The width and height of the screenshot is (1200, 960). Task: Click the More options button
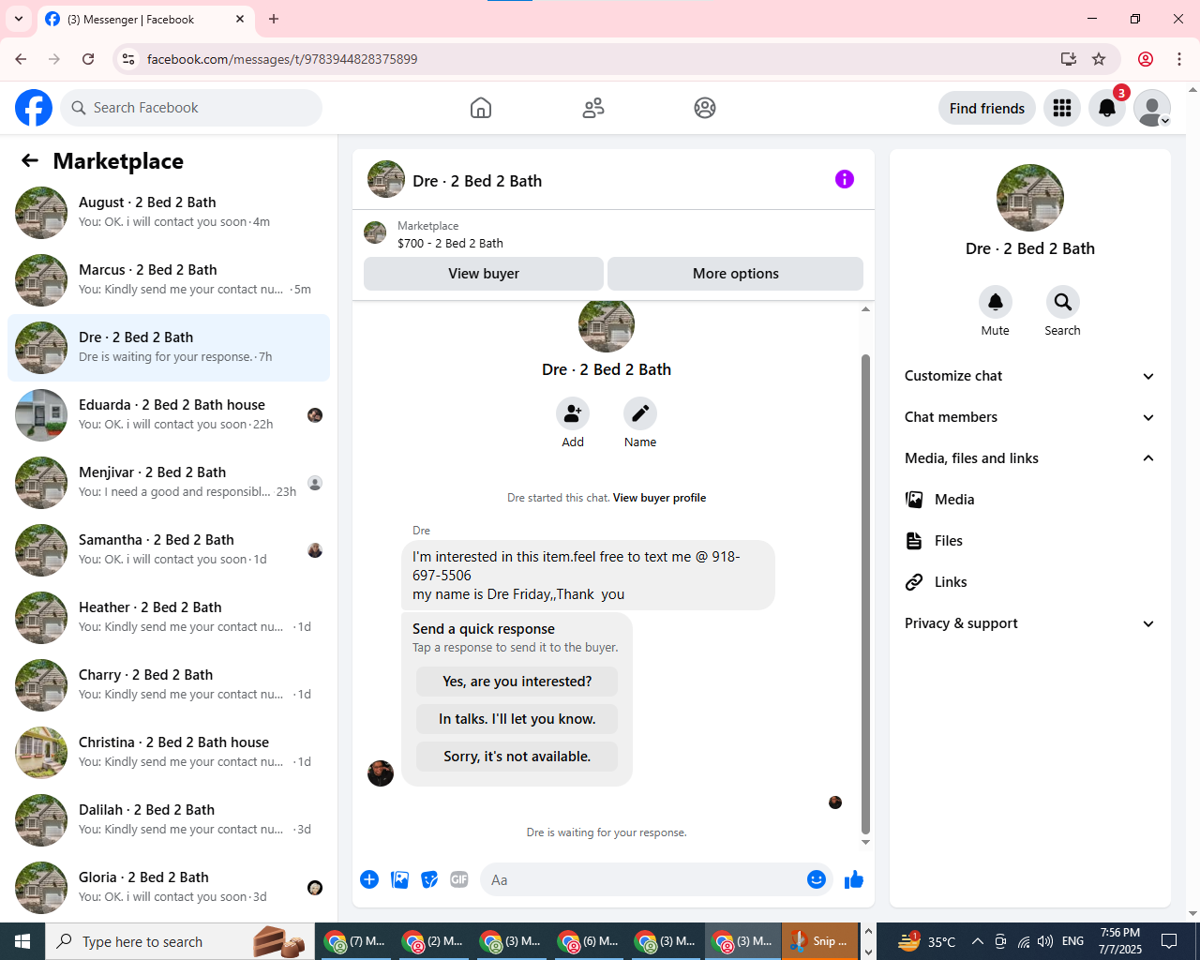pos(736,274)
